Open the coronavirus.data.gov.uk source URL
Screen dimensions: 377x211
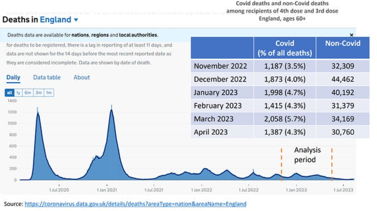[135, 204]
